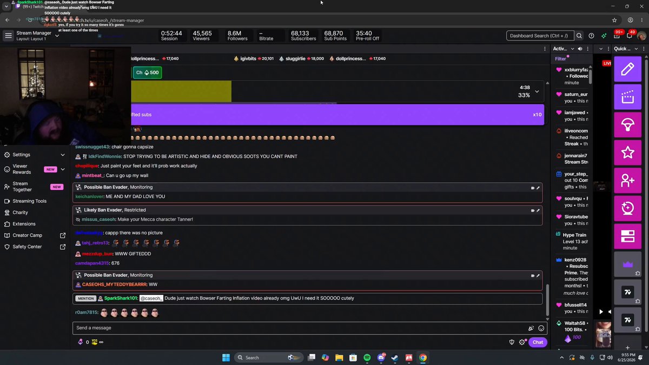This screenshot has height=365, width=649.
Task: Open File Explorer from the taskbar
Action: (339, 357)
